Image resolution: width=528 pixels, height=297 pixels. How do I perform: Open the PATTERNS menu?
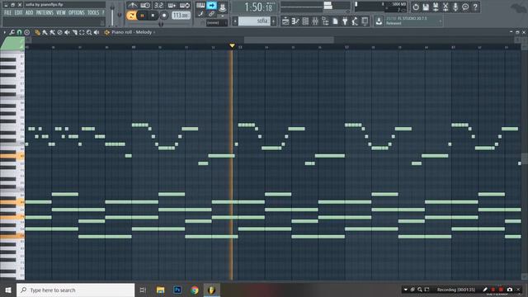[x=45, y=12]
